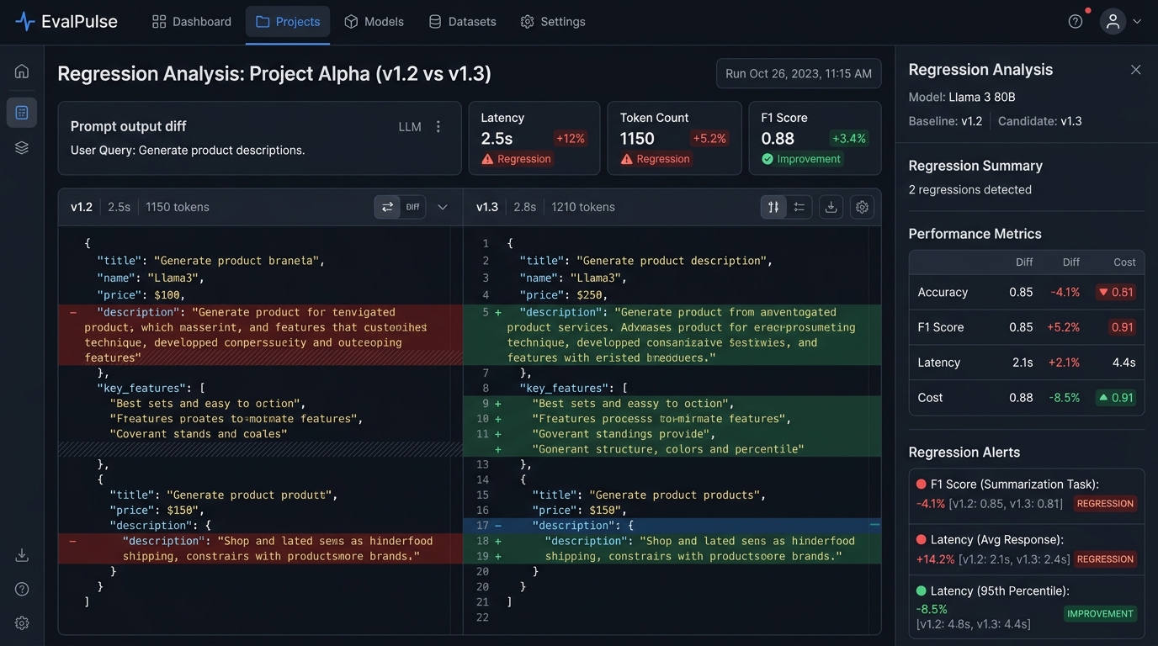Select the Latency metric card
The width and height of the screenshot is (1158, 646).
pos(534,139)
